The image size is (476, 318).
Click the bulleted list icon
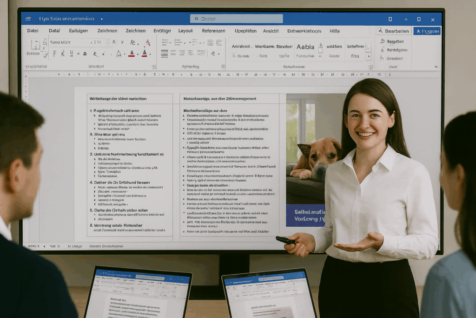[165, 42]
